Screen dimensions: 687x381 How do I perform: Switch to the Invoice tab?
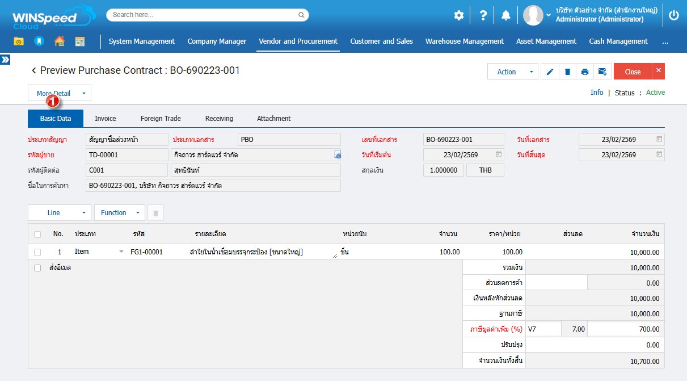105,119
